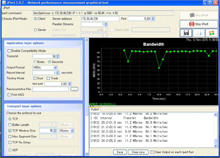220x158 pixels.
Task: Click the Server address input field
Action: tap(100, 19)
